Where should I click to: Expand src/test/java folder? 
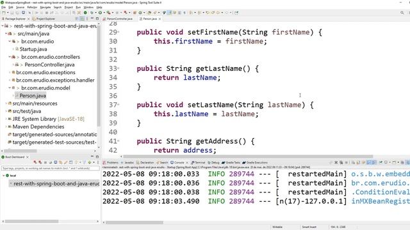pyautogui.click(x=6, y=111)
